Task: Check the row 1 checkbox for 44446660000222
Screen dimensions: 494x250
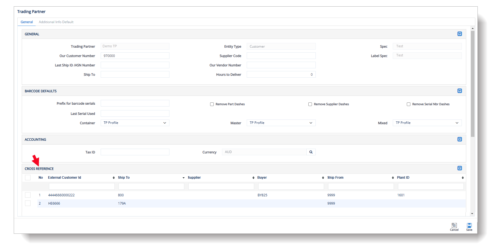Action: [x=28, y=195]
